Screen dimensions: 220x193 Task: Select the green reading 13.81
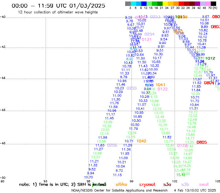click(155, 105)
